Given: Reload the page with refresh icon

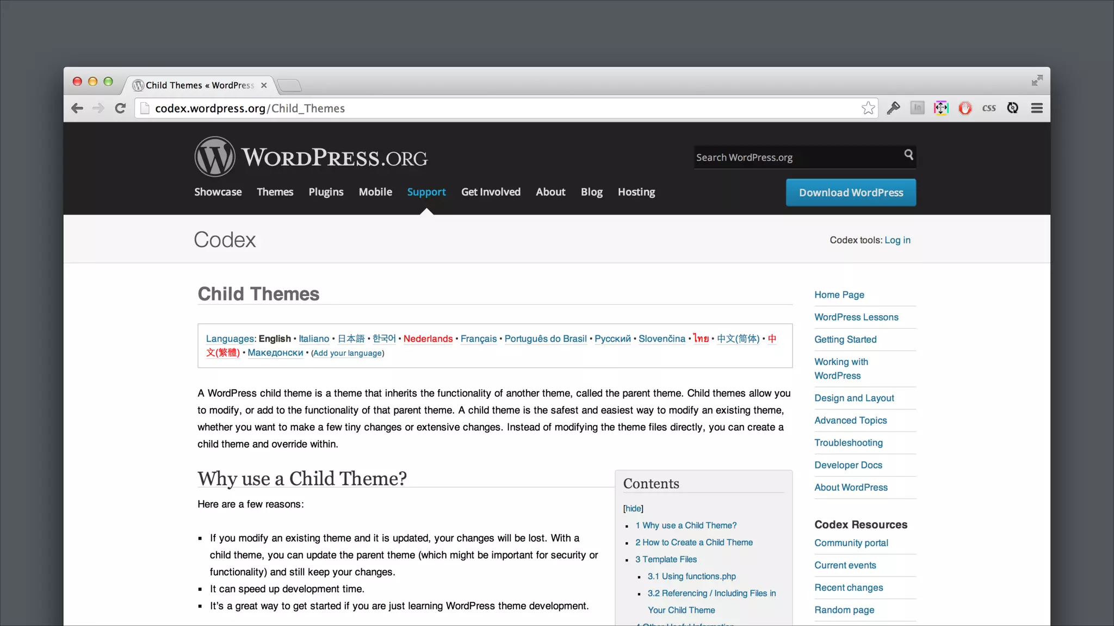Looking at the screenshot, I should (120, 108).
